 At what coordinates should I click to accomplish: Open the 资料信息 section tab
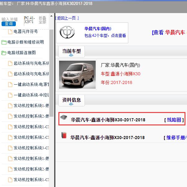(71, 101)
